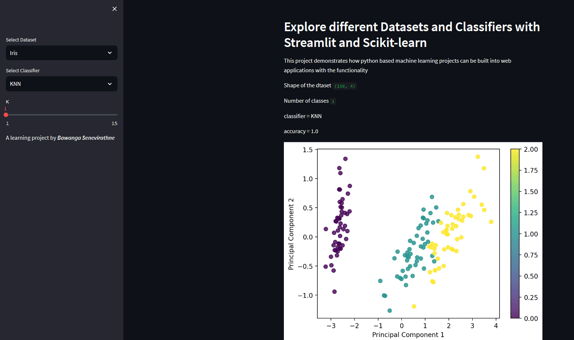The image size is (574, 340).
Task: Click the 'Shape of the dtaset' label text
Action: pos(307,85)
